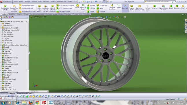Open the Simulation menu

46,2
